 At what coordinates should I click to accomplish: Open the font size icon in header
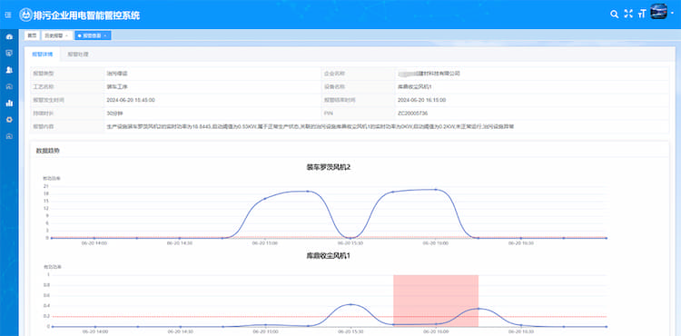[x=642, y=15]
